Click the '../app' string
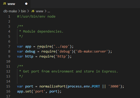This screenshot has height=98, width=140. coord(61,47)
